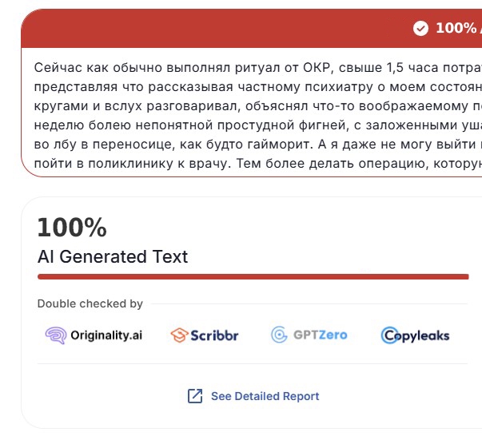Viewport: 482px width, 444px height.
Task: Click the Scribbr graduation cap icon
Action: 179,335
